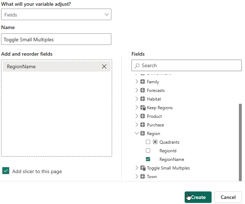
Task: Open the 'What will your variable adjust' dropdown
Action: (56, 14)
